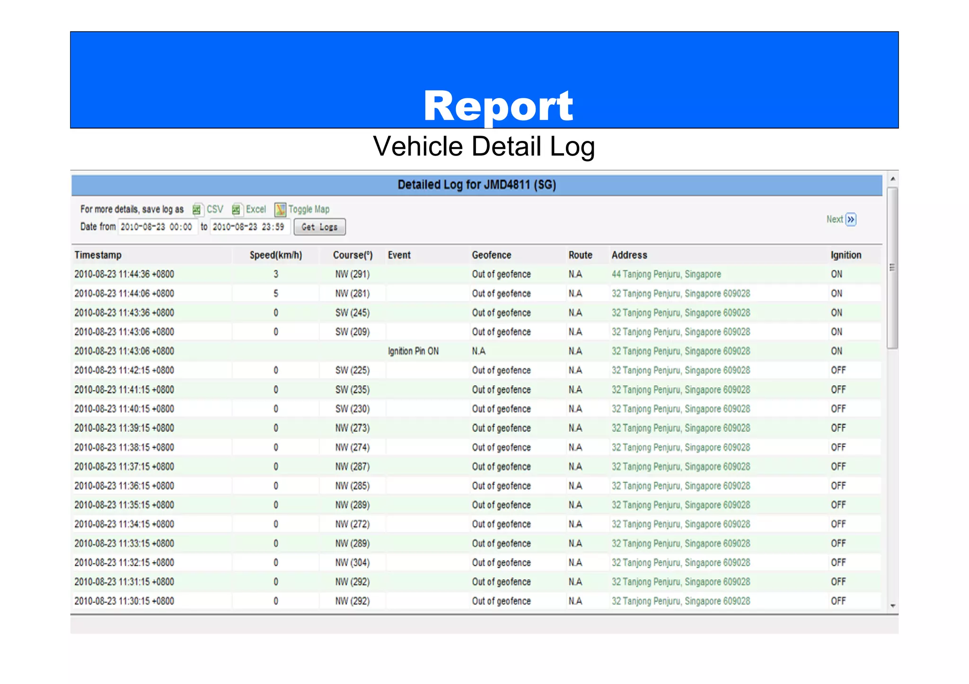969x684 pixels.
Task: Click 'Detailed Log for JMD4811 (SG)' title
Action: (476, 185)
